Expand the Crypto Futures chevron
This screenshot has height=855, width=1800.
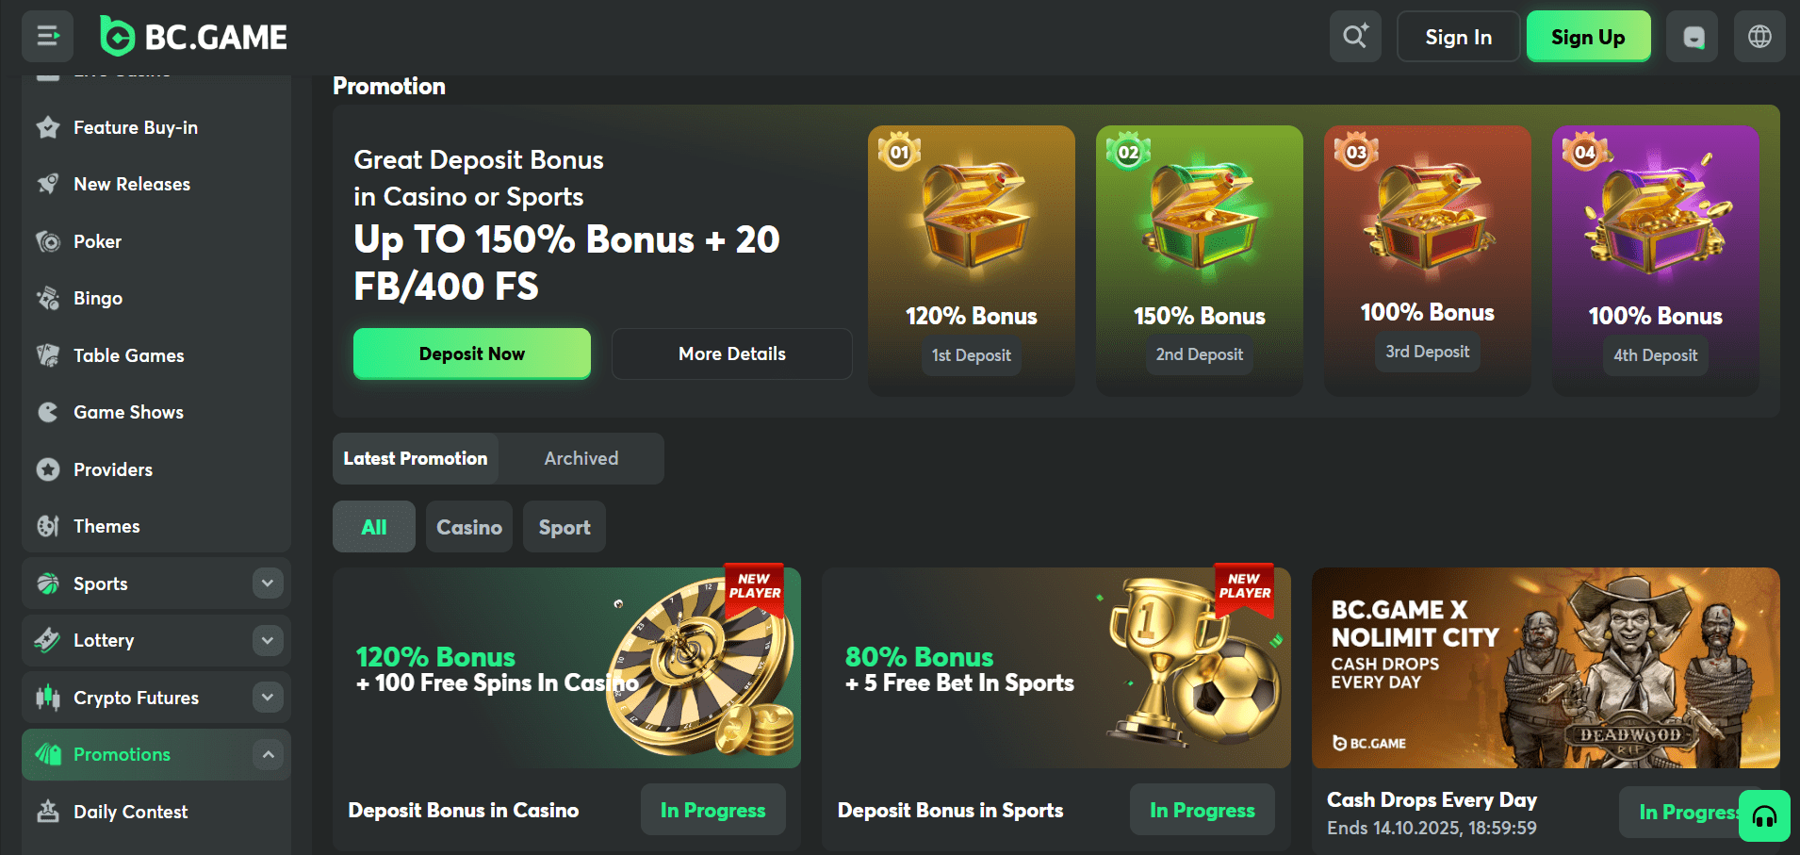268,698
